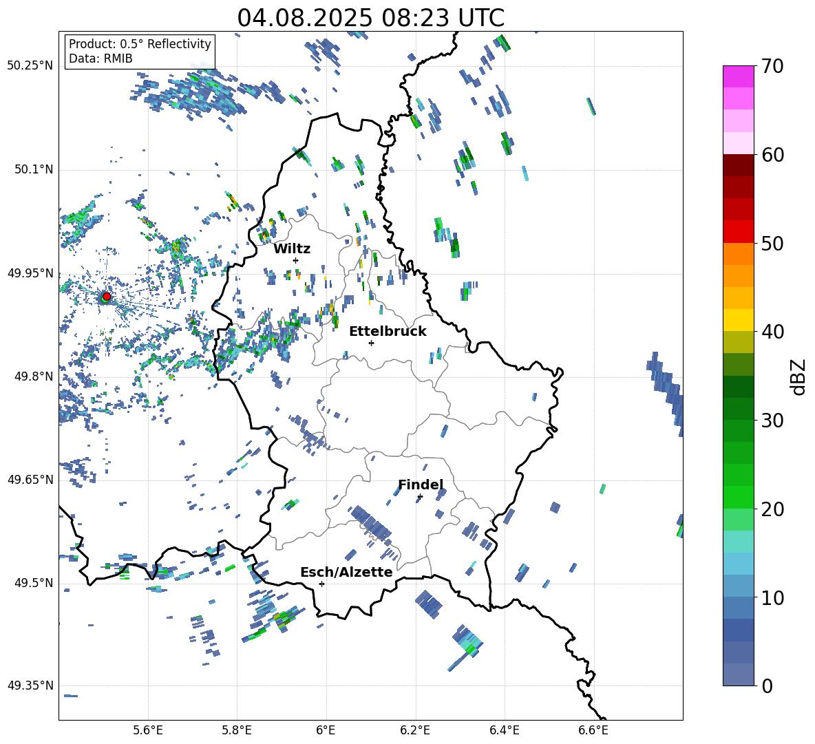This screenshot has width=815, height=744.
Task: Click the colorbar tick label 50
Action: (x=773, y=244)
